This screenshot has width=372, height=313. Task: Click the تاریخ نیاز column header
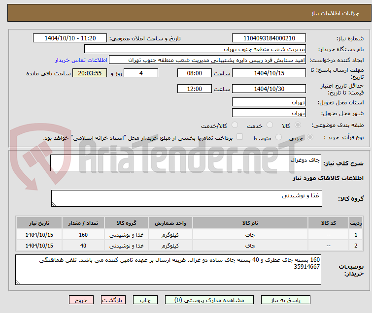coord(39,223)
